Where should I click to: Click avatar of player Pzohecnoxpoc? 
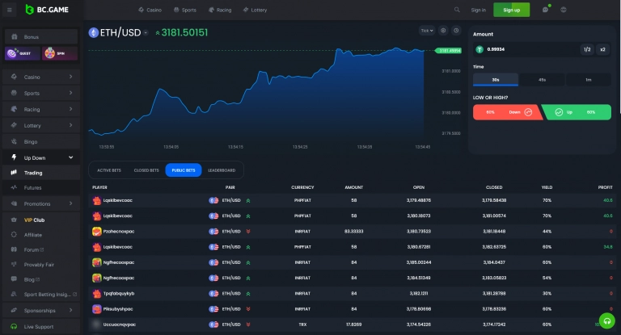point(97,232)
